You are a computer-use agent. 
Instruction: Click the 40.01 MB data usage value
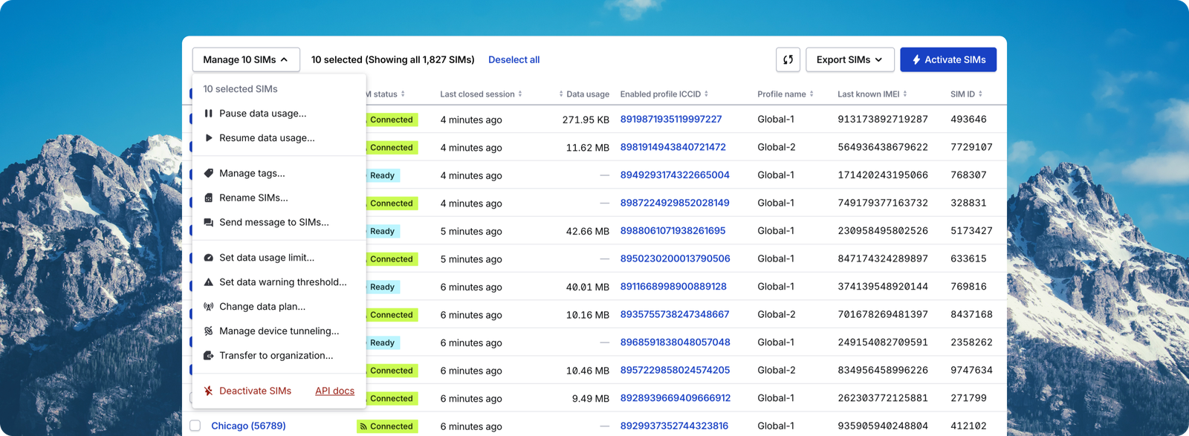click(588, 287)
